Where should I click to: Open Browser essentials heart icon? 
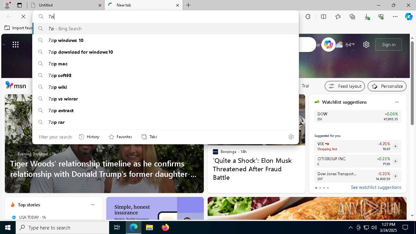click(381, 17)
